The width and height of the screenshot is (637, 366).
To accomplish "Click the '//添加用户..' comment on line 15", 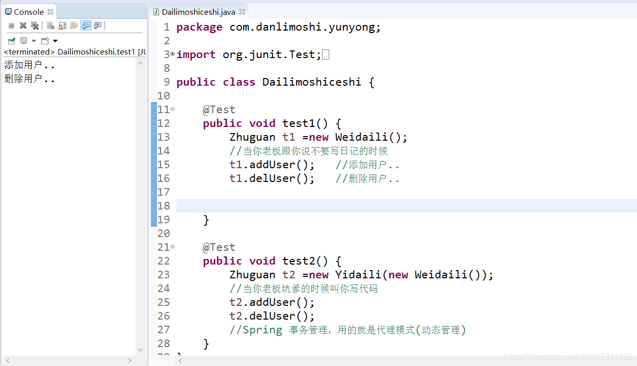I will 367,165.
